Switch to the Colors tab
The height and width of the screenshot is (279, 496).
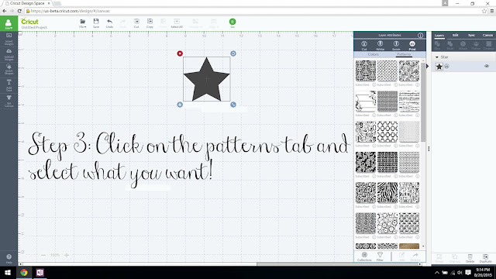373,54
